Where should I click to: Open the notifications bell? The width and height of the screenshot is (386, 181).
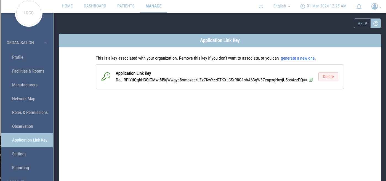pyautogui.click(x=359, y=6)
